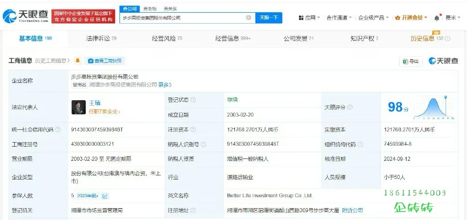The height and width of the screenshot is (220, 467).
Task: Switch to the 经营信息 tab
Action: coord(233,38)
